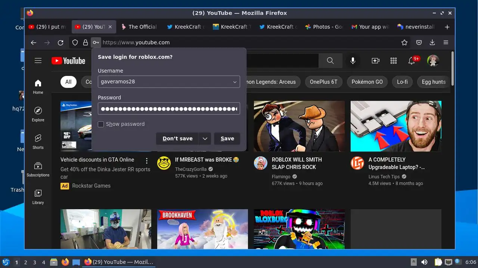This screenshot has width=478, height=268.
Task: Open the Upgradeable Laptop video thumbnail
Action: point(396,126)
